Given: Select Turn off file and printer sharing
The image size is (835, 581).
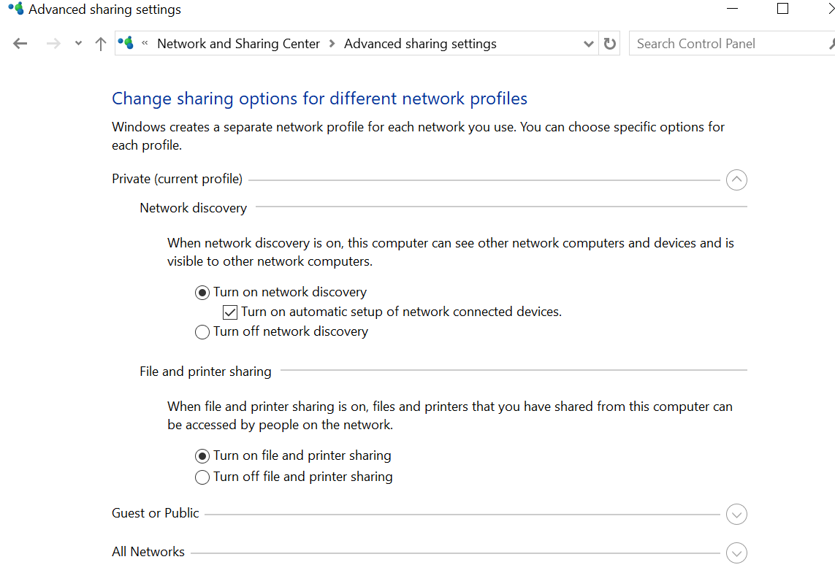Looking at the screenshot, I should (202, 477).
